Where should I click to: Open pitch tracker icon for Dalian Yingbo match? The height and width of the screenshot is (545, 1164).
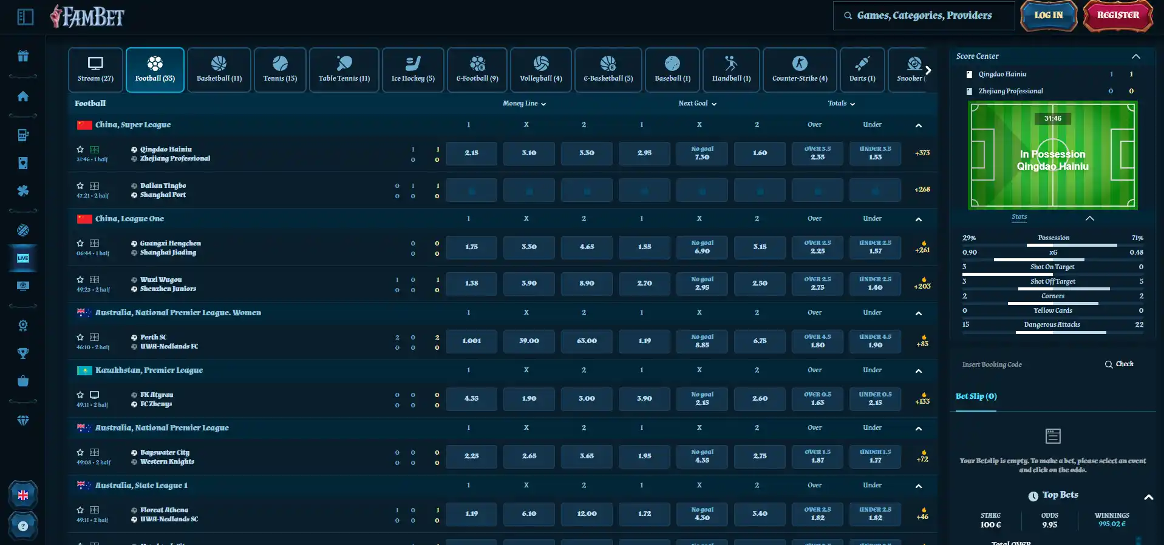pyautogui.click(x=95, y=186)
